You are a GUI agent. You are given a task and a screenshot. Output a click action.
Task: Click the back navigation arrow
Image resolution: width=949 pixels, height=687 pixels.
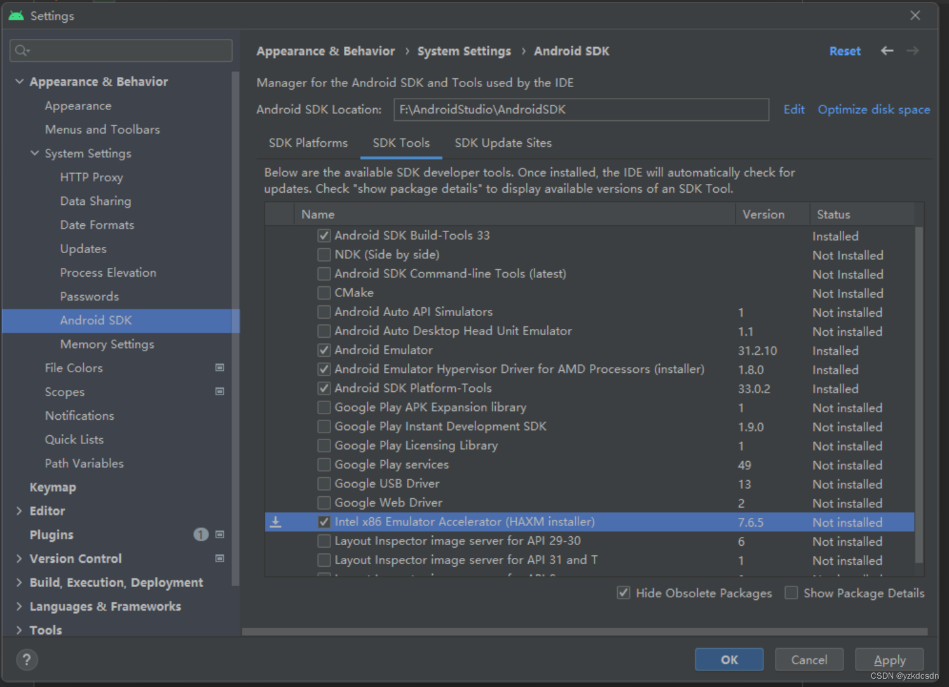pyautogui.click(x=887, y=51)
